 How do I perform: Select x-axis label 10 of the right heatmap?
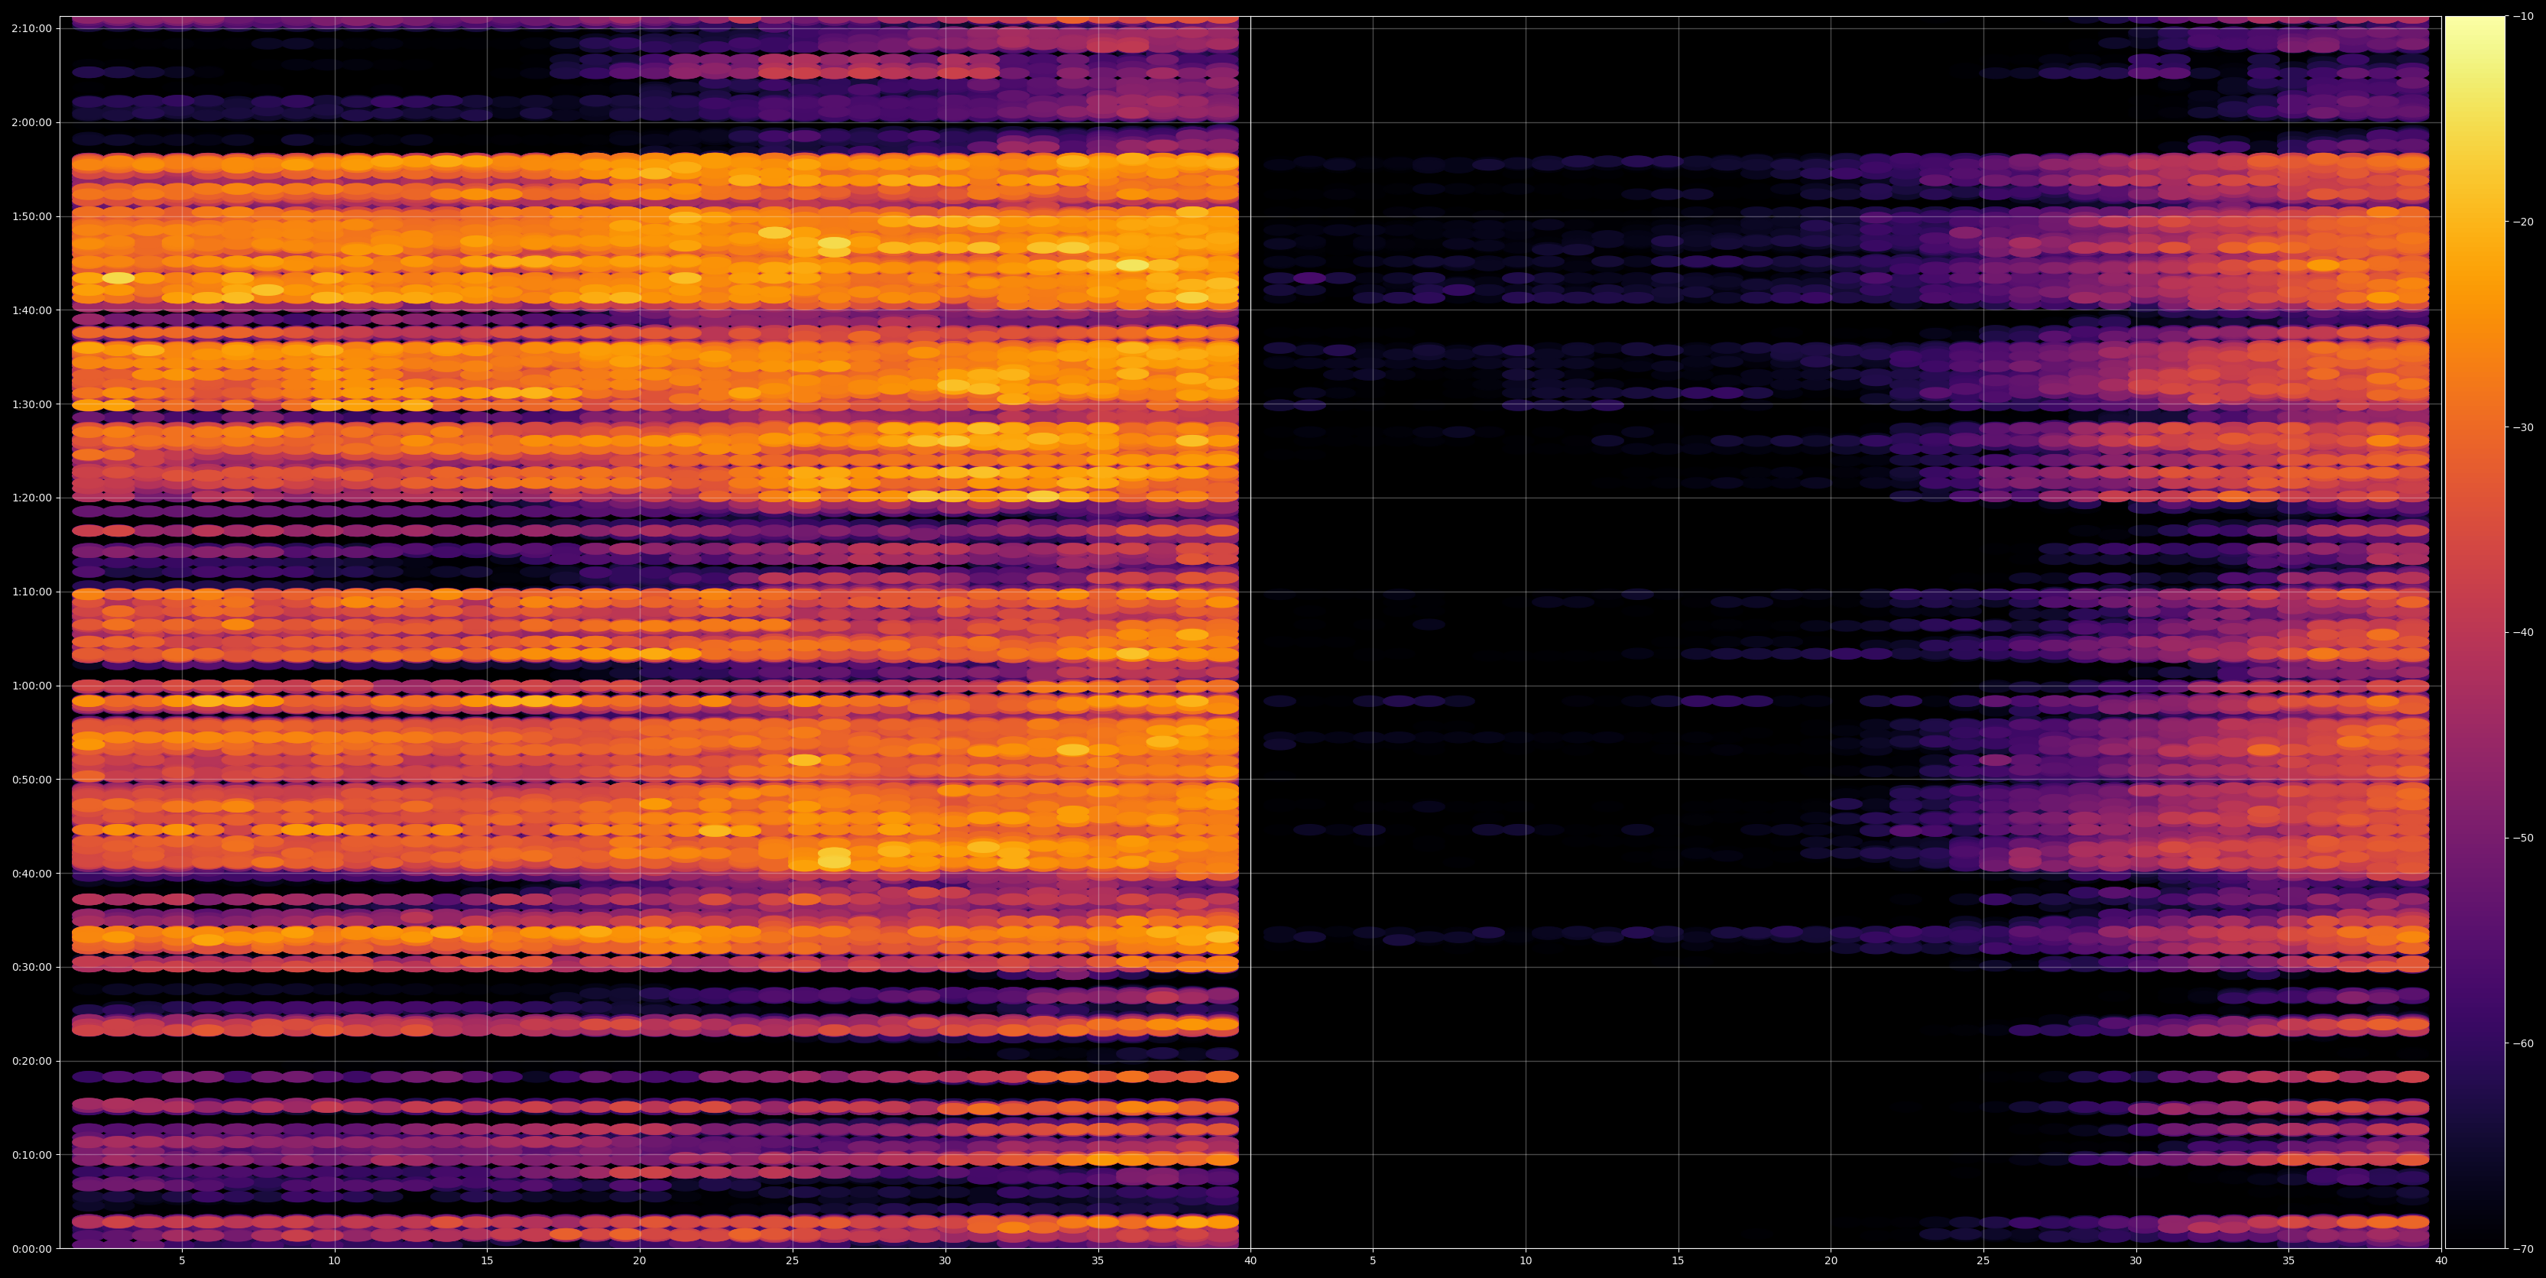tap(1525, 1261)
